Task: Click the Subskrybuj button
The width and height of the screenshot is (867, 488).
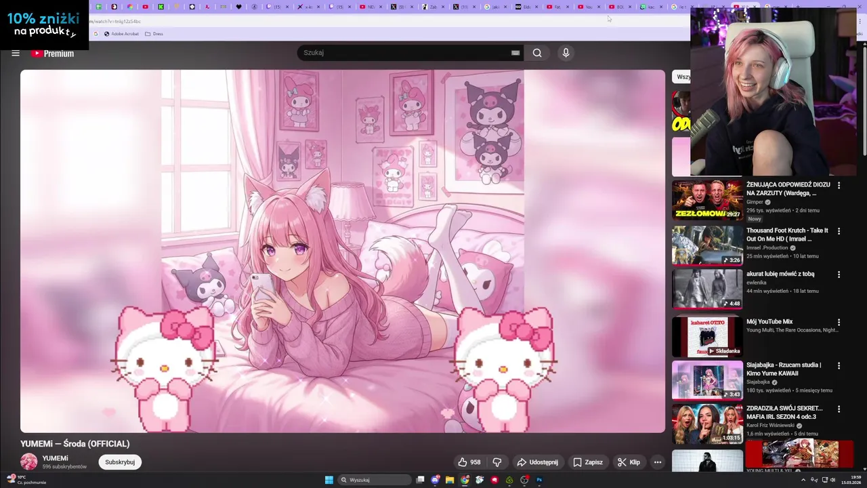Action: tap(120, 462)
